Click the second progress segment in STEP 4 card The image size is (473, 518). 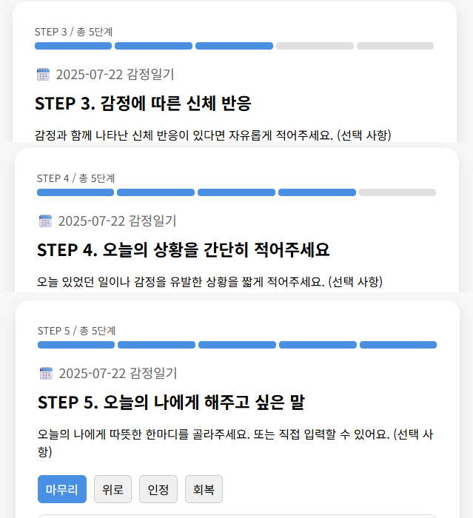tap(155, 192)
